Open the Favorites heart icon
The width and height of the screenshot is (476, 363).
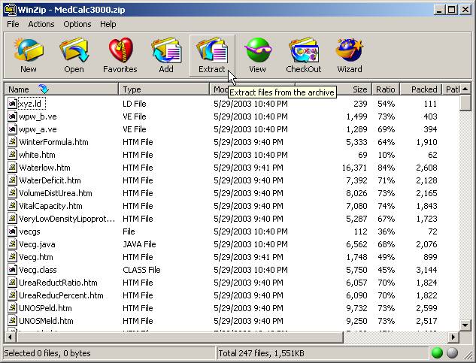coord(120,56)
